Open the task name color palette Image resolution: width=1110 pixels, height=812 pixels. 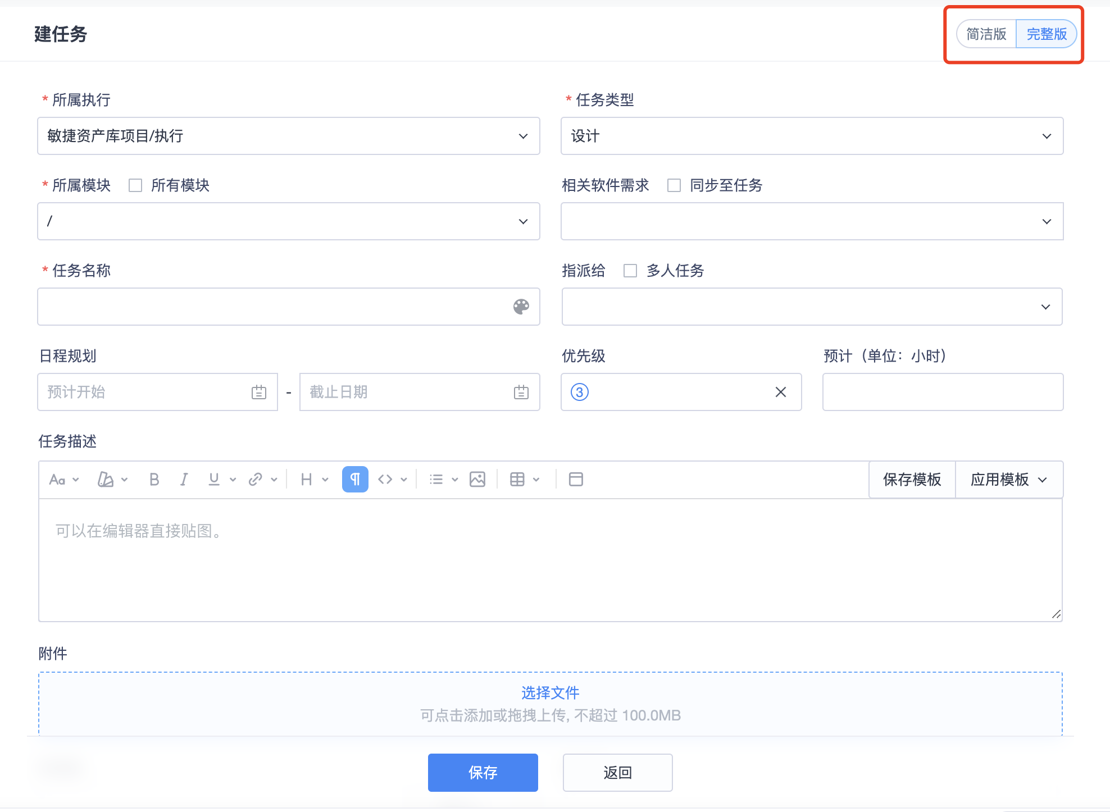coord(521,307)
